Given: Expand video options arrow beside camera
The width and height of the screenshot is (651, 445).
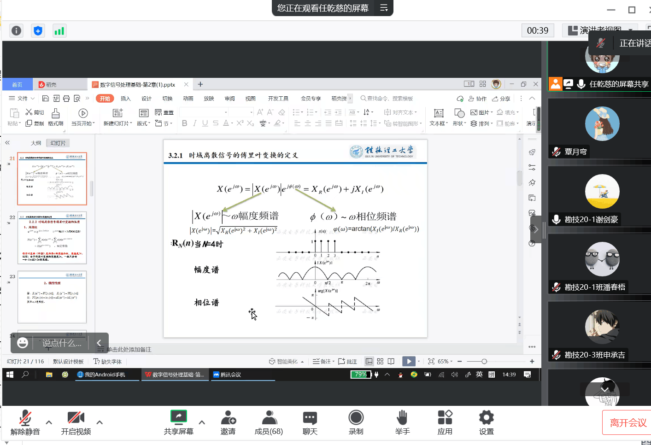Looking at the screenshot, I should click(100, 422).
